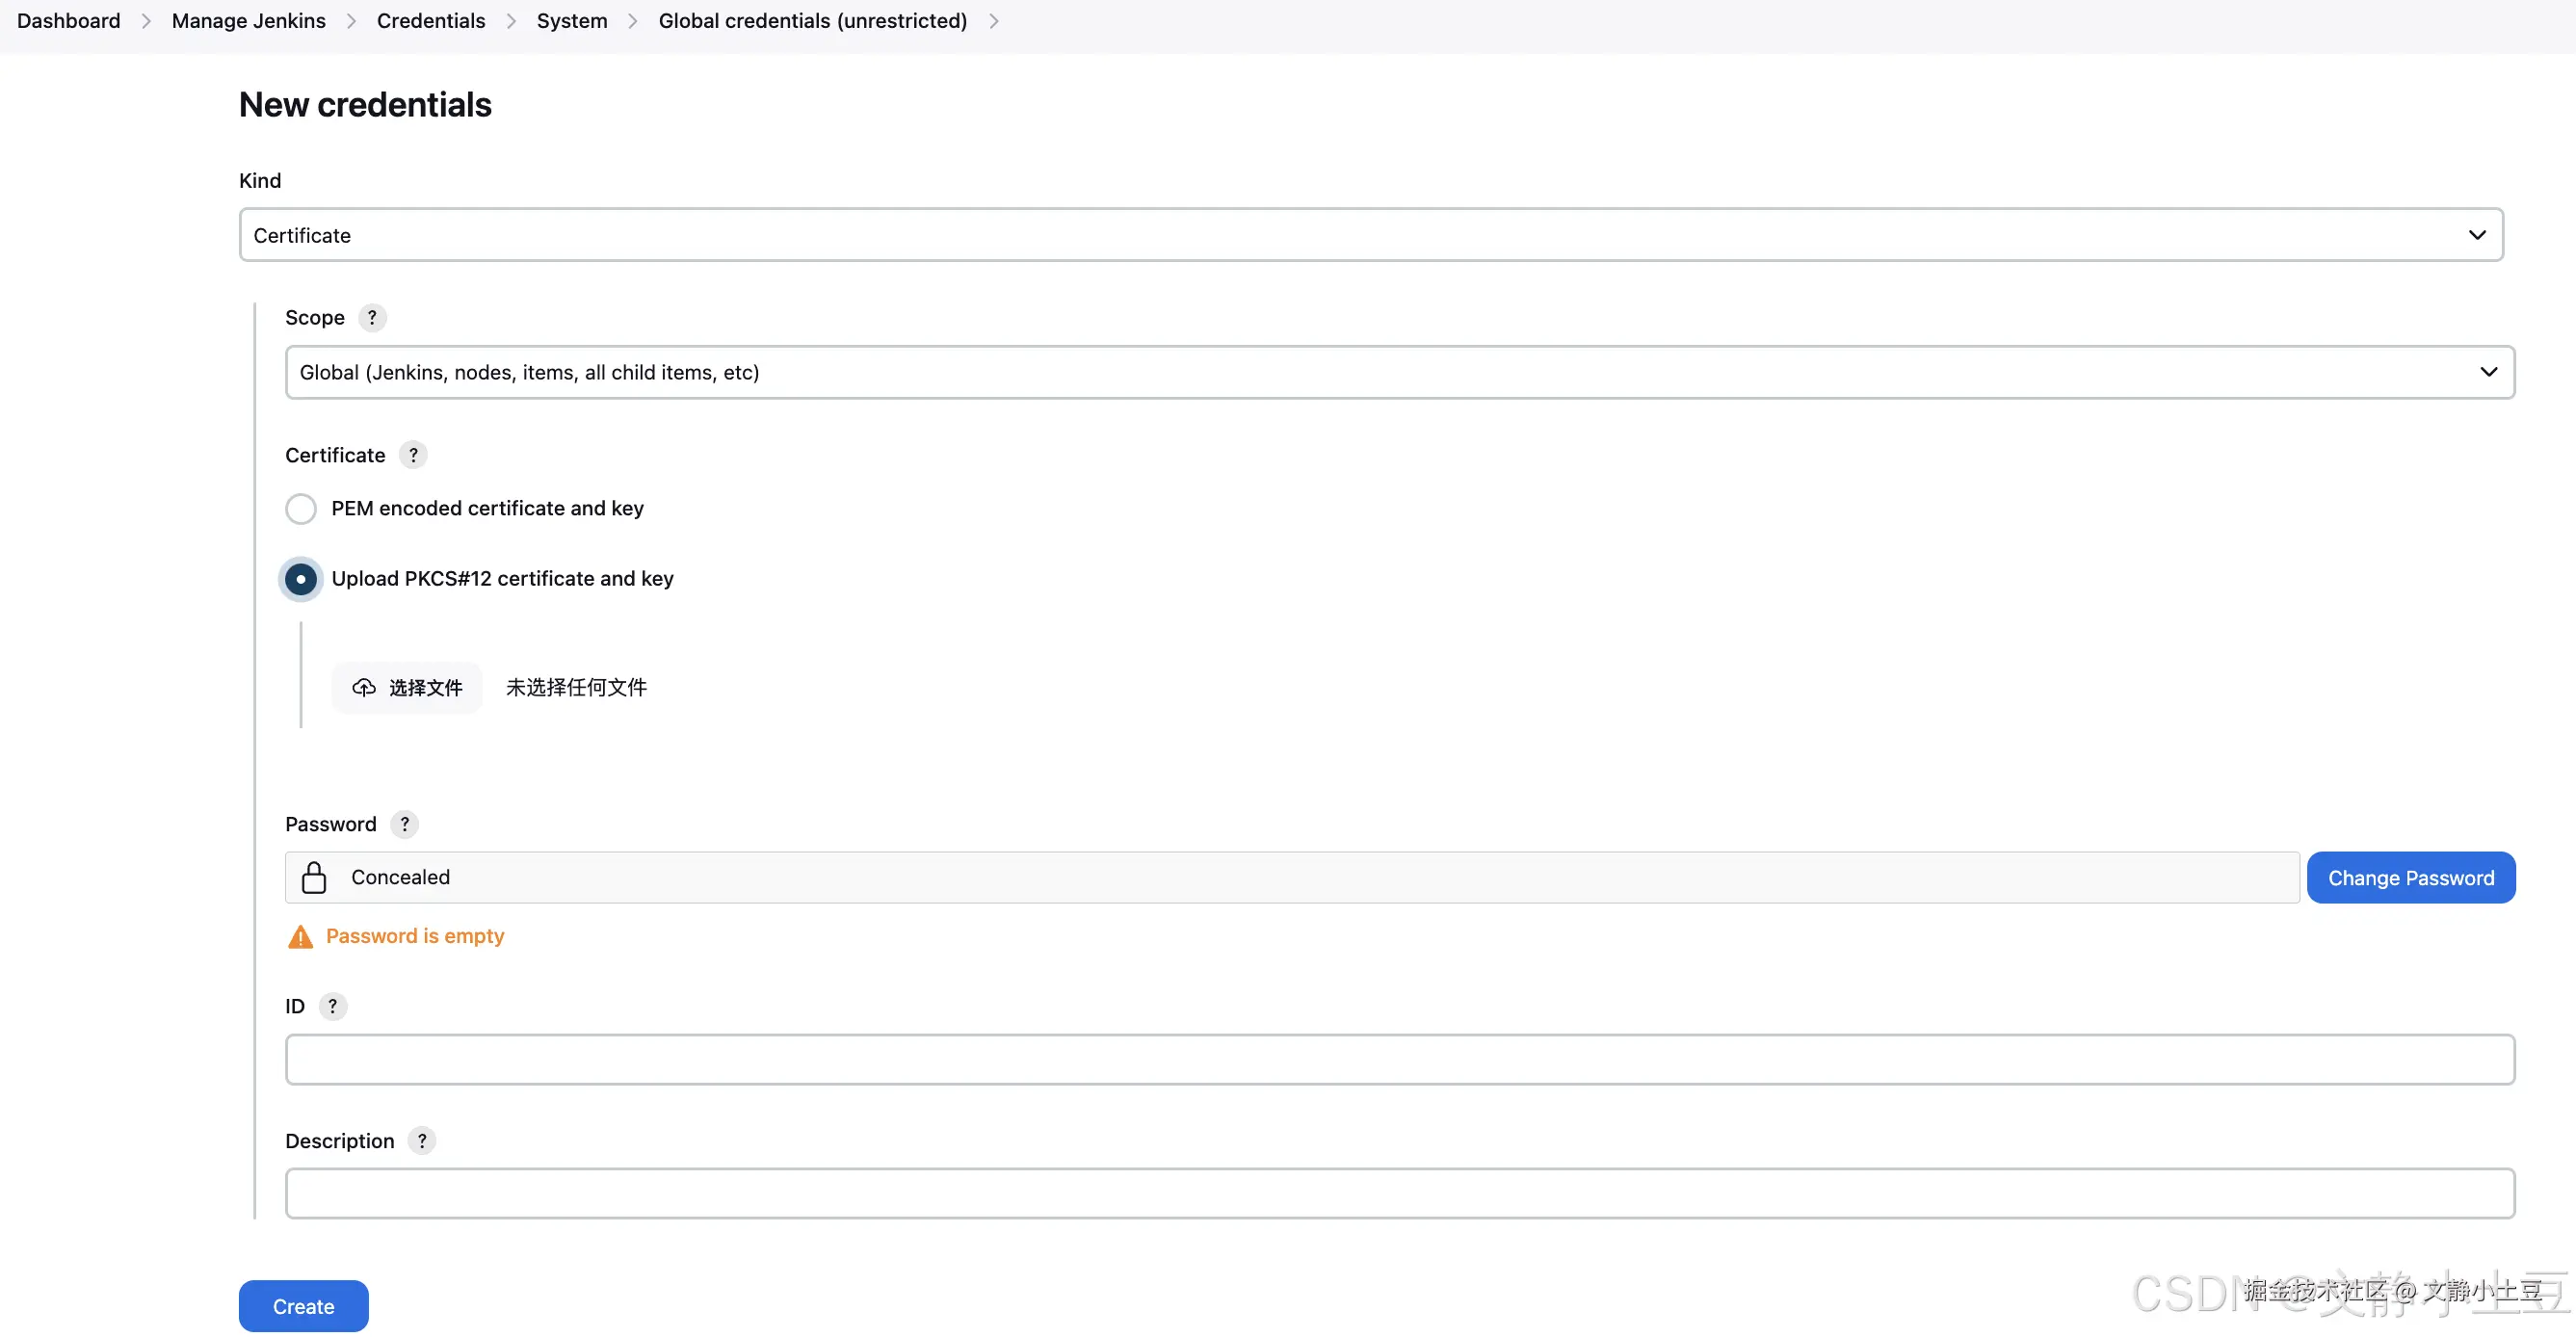The width and height of the screenshot is (2576, 1337).
Task: Expand the Scope dropdown set to Global
Action: (1399, 373)
